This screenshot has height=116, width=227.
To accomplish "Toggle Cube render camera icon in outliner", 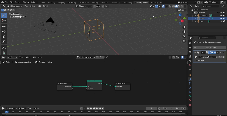I will click(224, 19).
